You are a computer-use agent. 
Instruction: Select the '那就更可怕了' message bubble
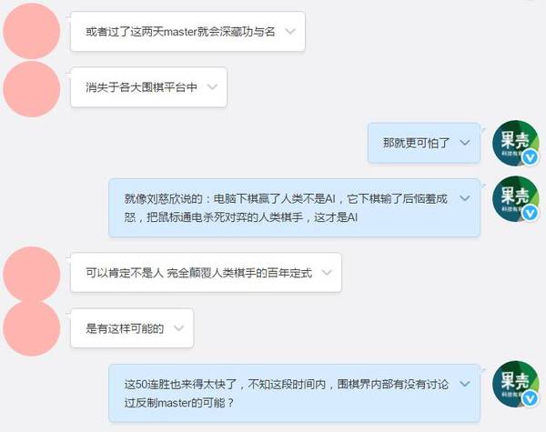tap(424, 143)
